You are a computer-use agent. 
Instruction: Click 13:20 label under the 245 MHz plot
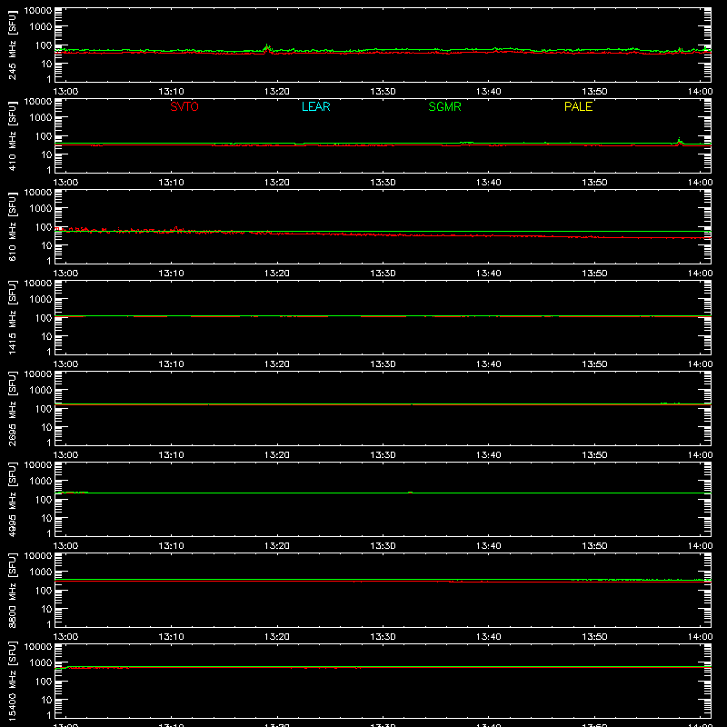tap(277, 92)
